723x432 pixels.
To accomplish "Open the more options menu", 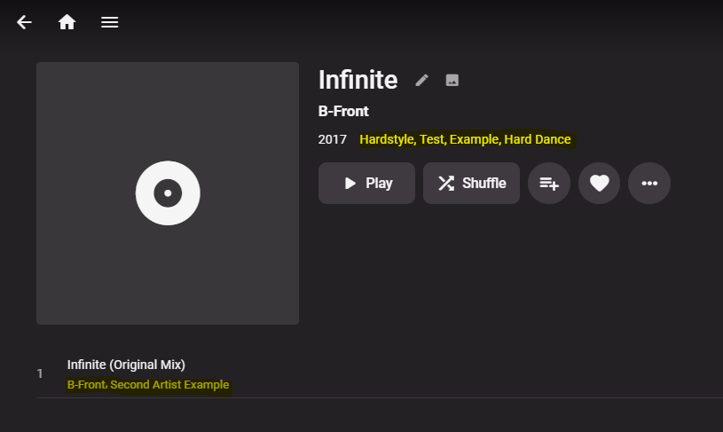I will 649,184.
